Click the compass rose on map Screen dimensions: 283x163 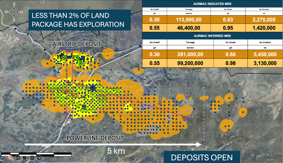point(14,12)
